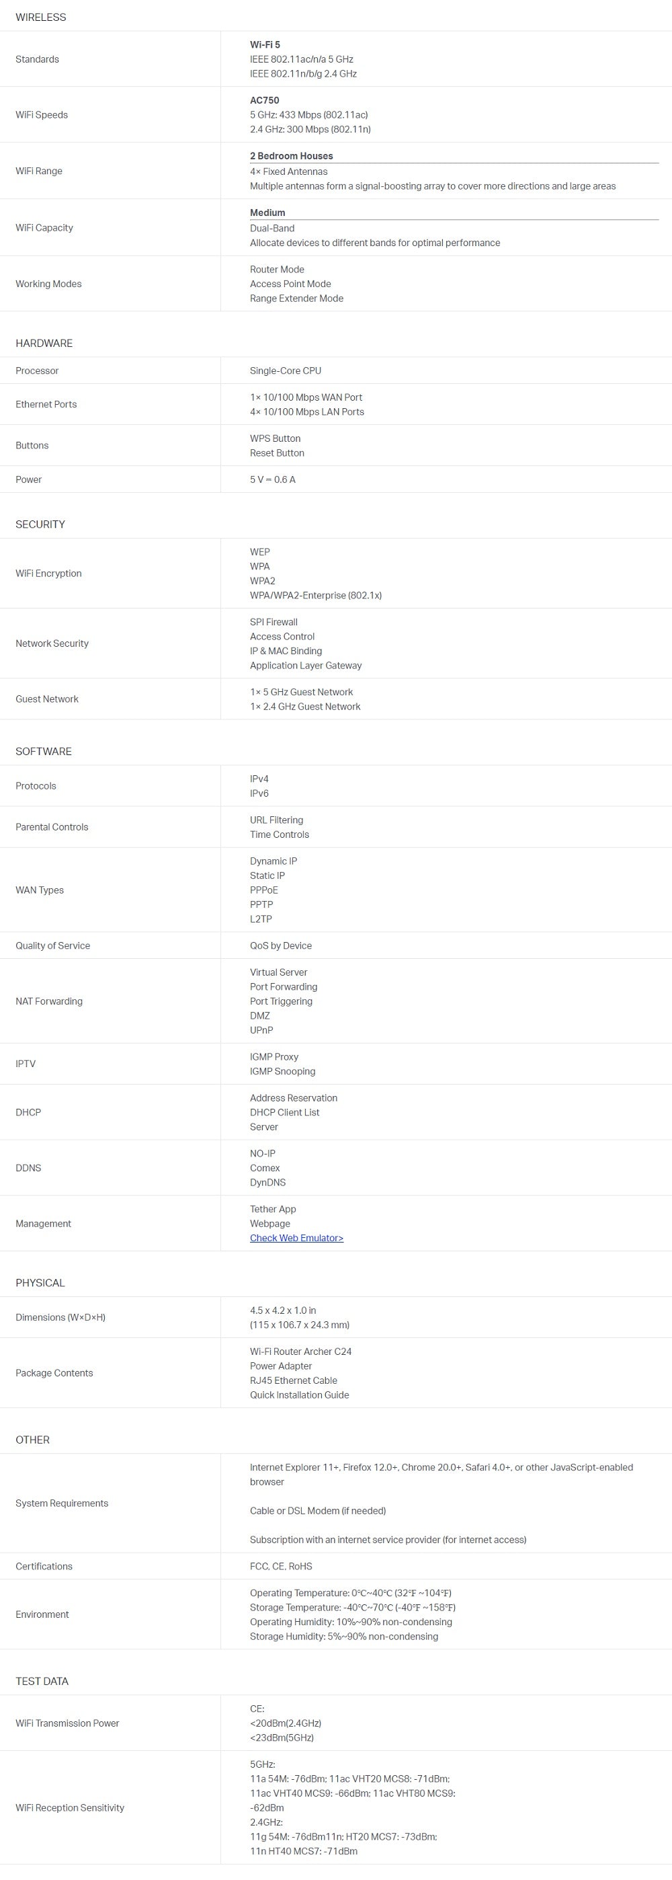Click the HARDWARE section heading

click(x=44, y=343)
